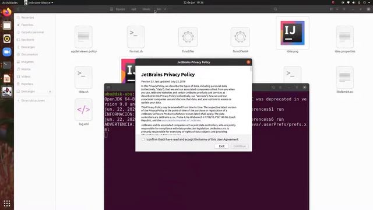Open the jetbrains-idea-ce app menu

38,2
